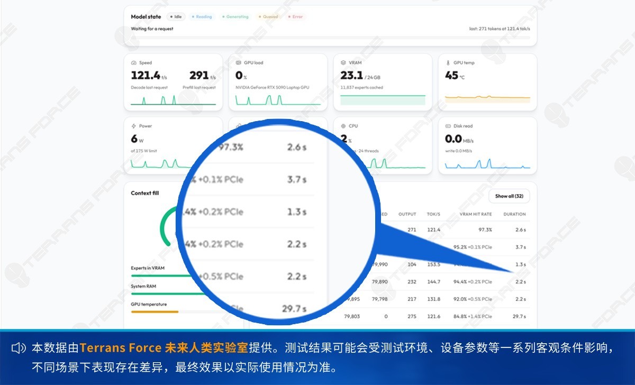The image size is (635, 385).
Task: Click the 275 output table cell
Action: (x=412, y=316)
